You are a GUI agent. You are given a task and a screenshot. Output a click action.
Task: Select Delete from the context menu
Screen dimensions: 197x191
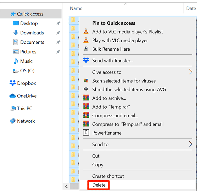pos(99,185)
